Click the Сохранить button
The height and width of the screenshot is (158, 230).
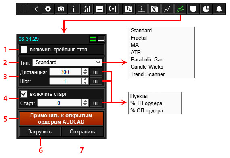82,132
